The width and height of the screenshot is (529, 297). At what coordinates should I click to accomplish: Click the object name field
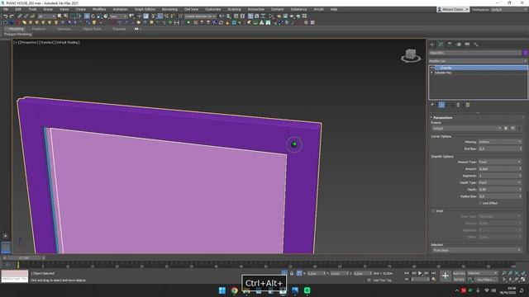(x=475, y=53)
